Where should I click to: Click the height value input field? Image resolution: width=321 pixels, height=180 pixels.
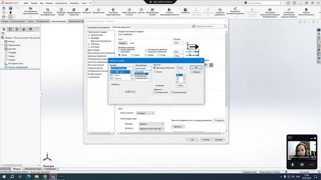click(181, 68)
